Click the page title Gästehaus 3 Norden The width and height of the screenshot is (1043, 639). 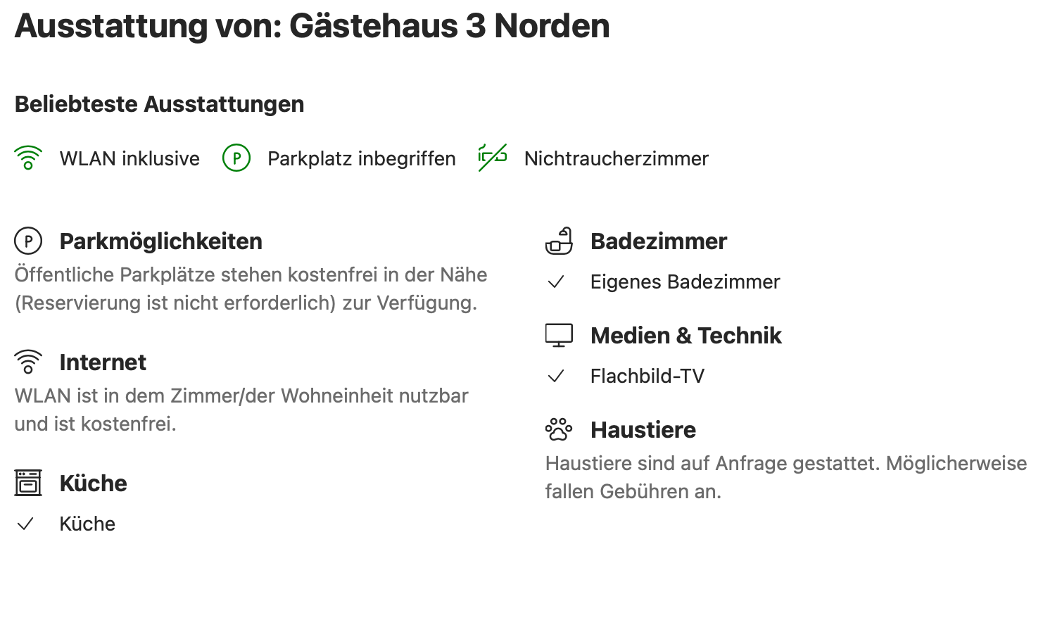[449, 26]
